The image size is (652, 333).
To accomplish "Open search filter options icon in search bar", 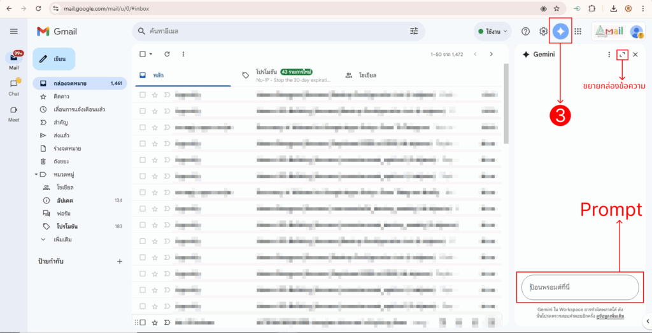I will point(414,31).
